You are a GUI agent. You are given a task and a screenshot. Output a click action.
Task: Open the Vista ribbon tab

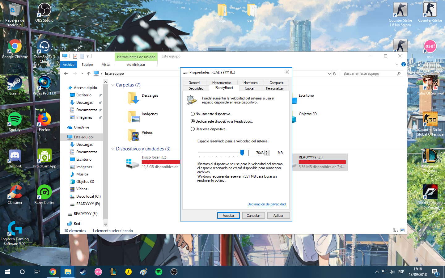coord(106,65)
